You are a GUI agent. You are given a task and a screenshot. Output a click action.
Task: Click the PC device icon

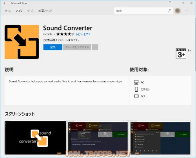pyautogui.click(x=136, y=82)
